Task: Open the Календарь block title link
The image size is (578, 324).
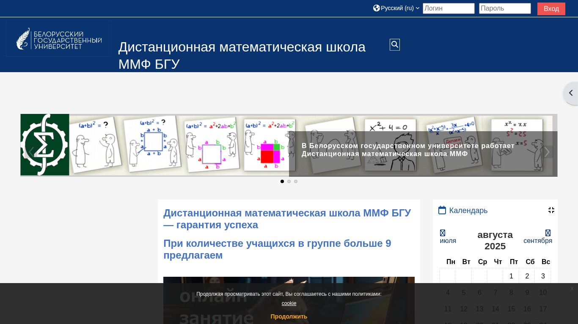Action: click(x=468, y=211)
